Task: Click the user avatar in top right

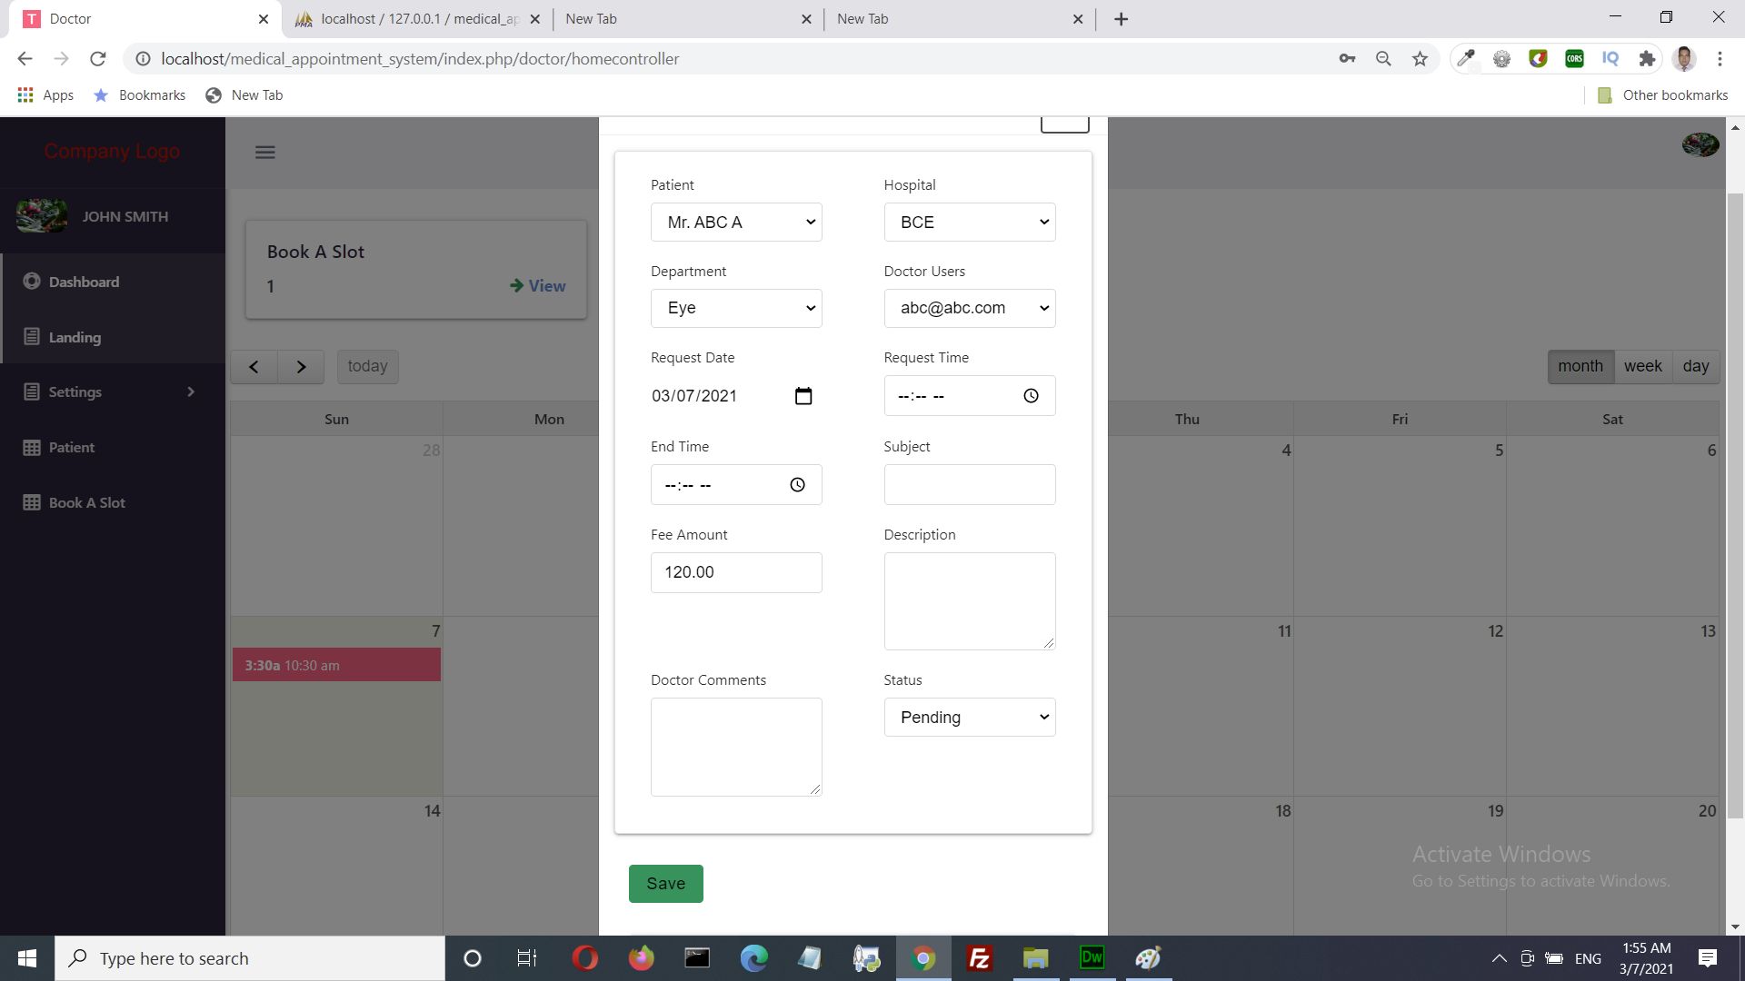Action: 1700,144
